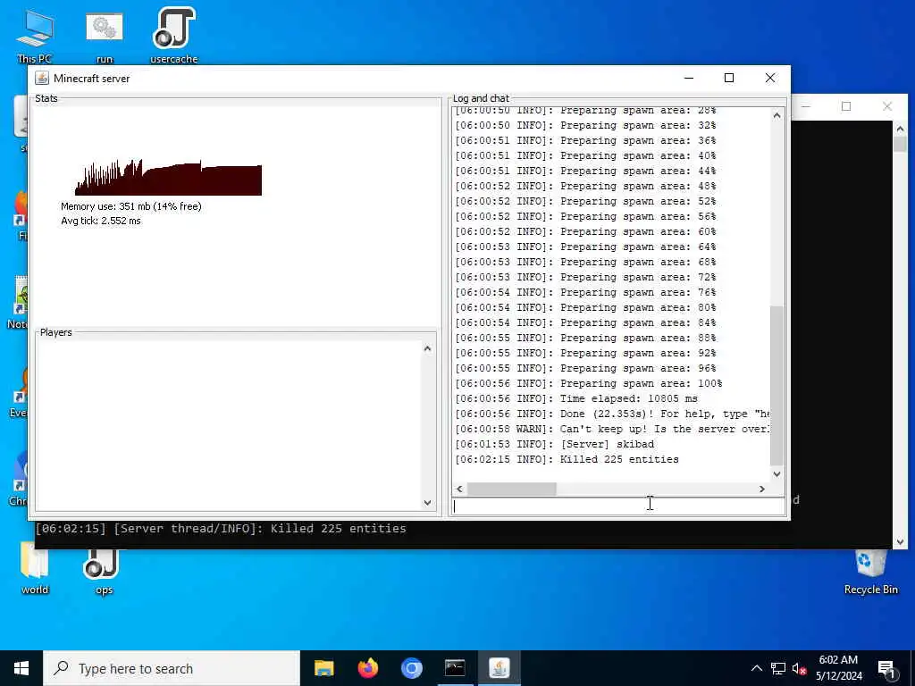Click the 'Done (22.353s)!' log line

(x=612, y=414)
